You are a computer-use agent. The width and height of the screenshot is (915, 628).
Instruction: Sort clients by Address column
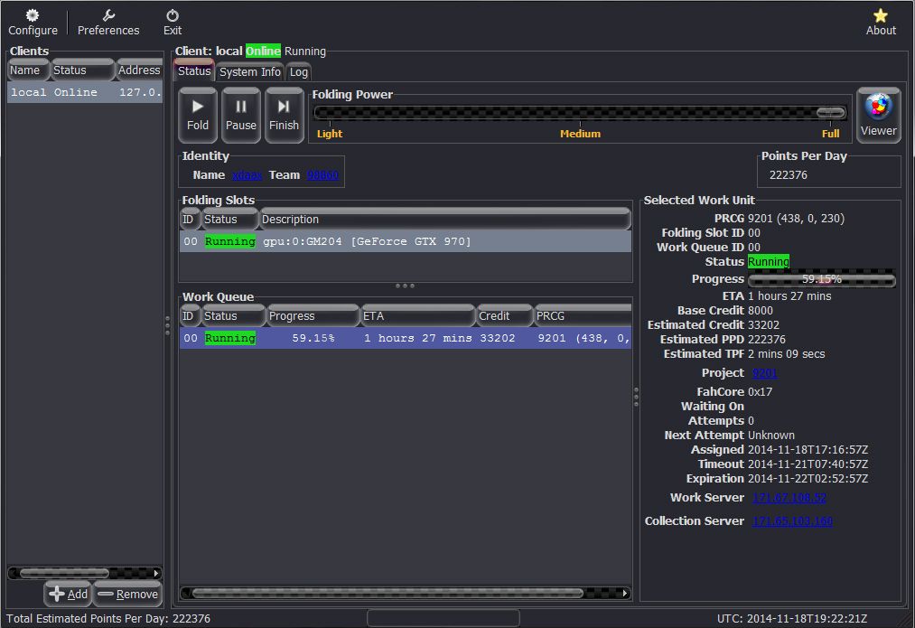(x=139, y=70)
